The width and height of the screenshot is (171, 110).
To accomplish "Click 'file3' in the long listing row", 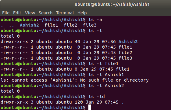I will (125, 58).
